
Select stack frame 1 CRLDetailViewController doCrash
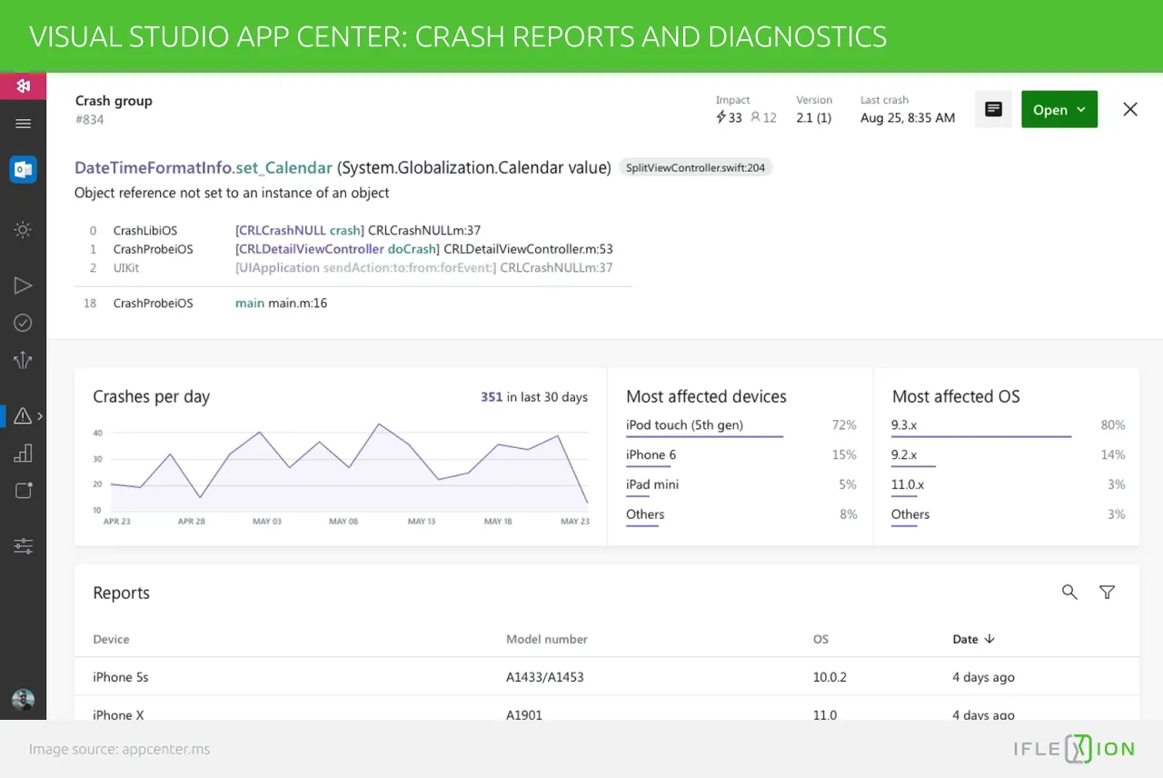(424, 249)
